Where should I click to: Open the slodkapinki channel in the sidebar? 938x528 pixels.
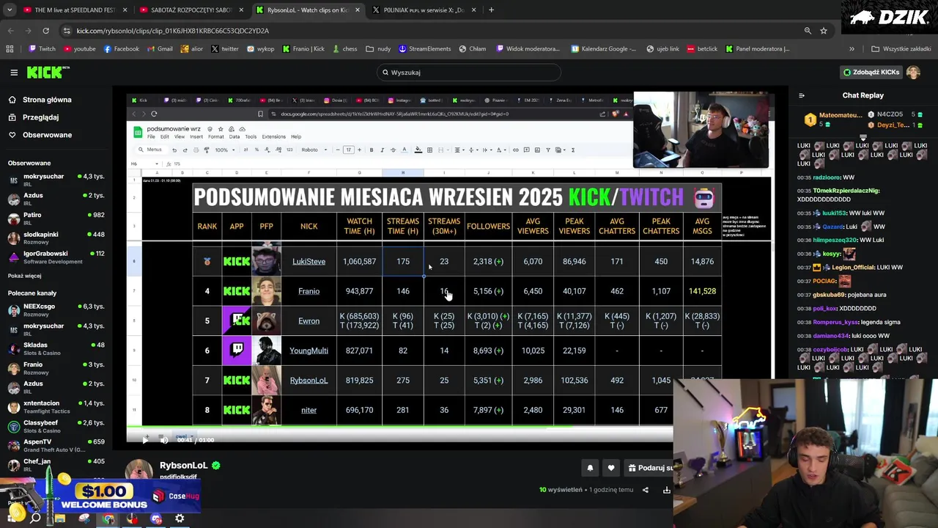[x=56, y=238]
